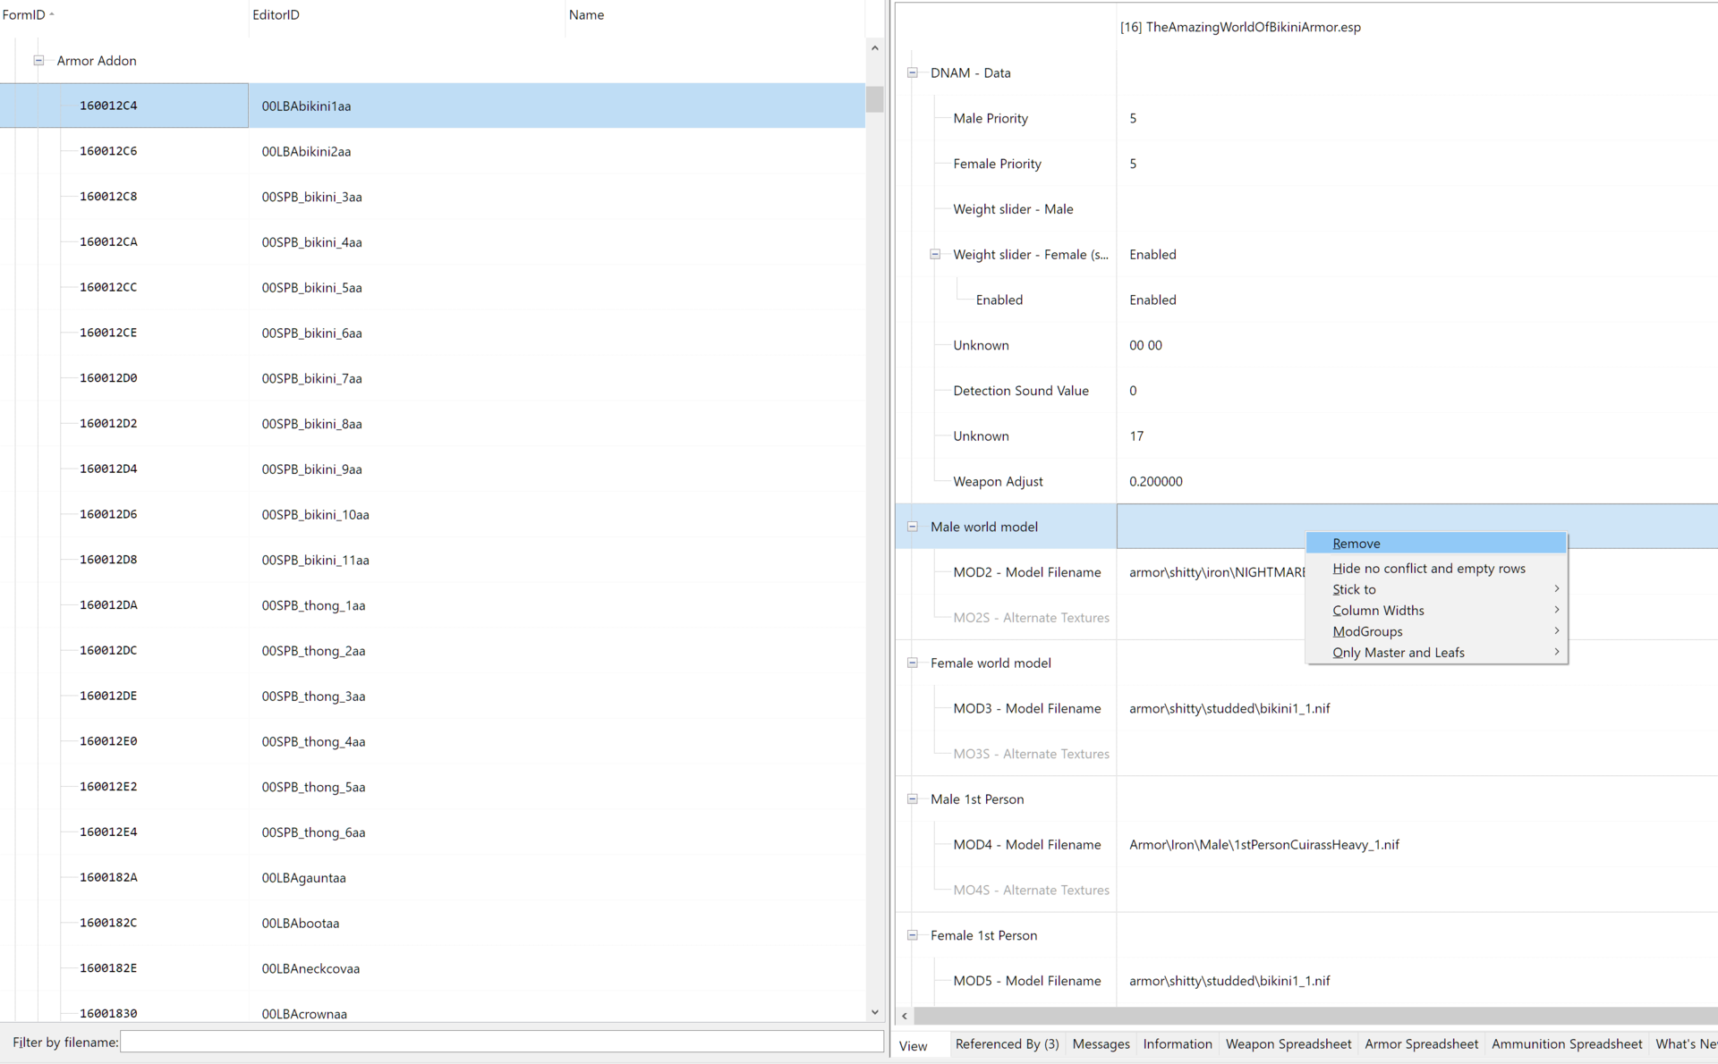The width and height of the screenshot is (1718, 1064).
Task: Open the Ammunition Spreadsheet tab
Action: click(x=1567, y=1044)
